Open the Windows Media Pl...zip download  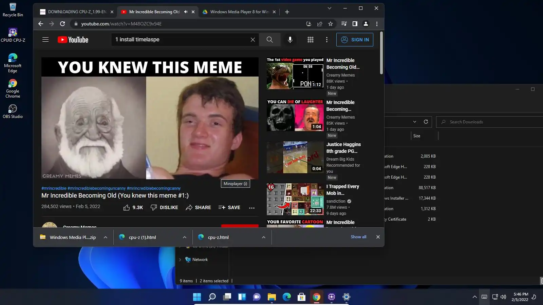click(69, 237)
